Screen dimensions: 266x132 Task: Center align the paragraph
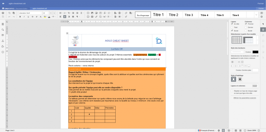65,17
